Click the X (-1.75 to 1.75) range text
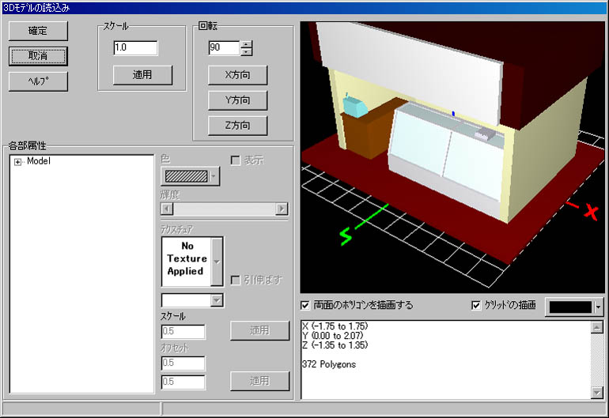The height and width of the screenshot is (418, 609). 335,326
